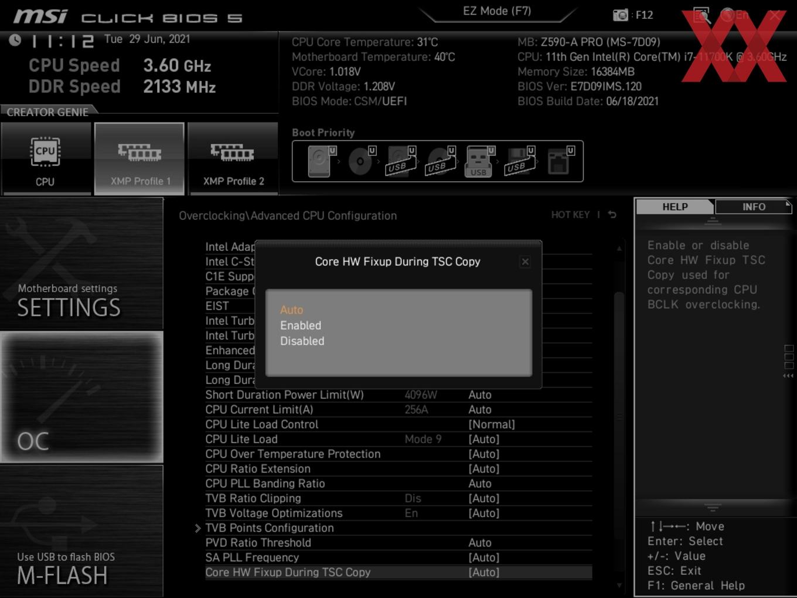
Task: Open the BIOS search magnifier icon
Action: [x=701, y=15]
